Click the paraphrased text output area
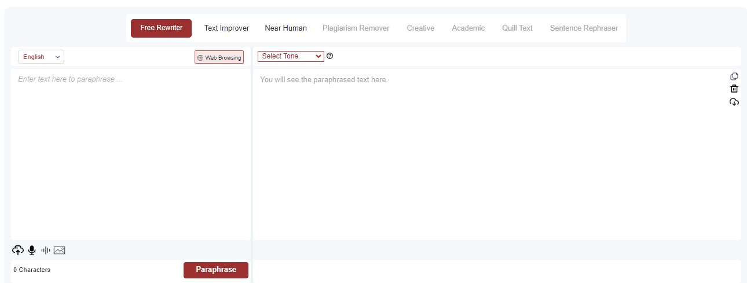 tap(497, 155)
